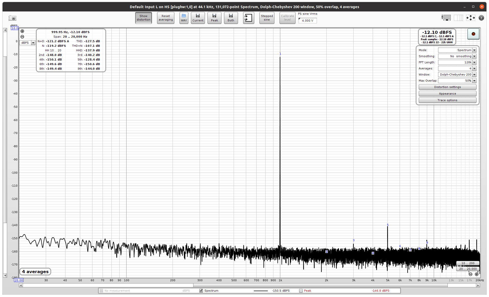Click Calibrate level button
The image size is (489, 297).
pos(287,18)
